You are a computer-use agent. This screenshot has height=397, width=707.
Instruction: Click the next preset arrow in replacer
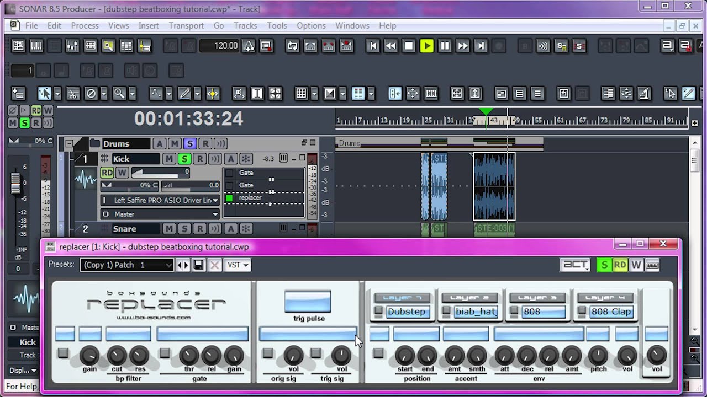(x=187, y=265)
